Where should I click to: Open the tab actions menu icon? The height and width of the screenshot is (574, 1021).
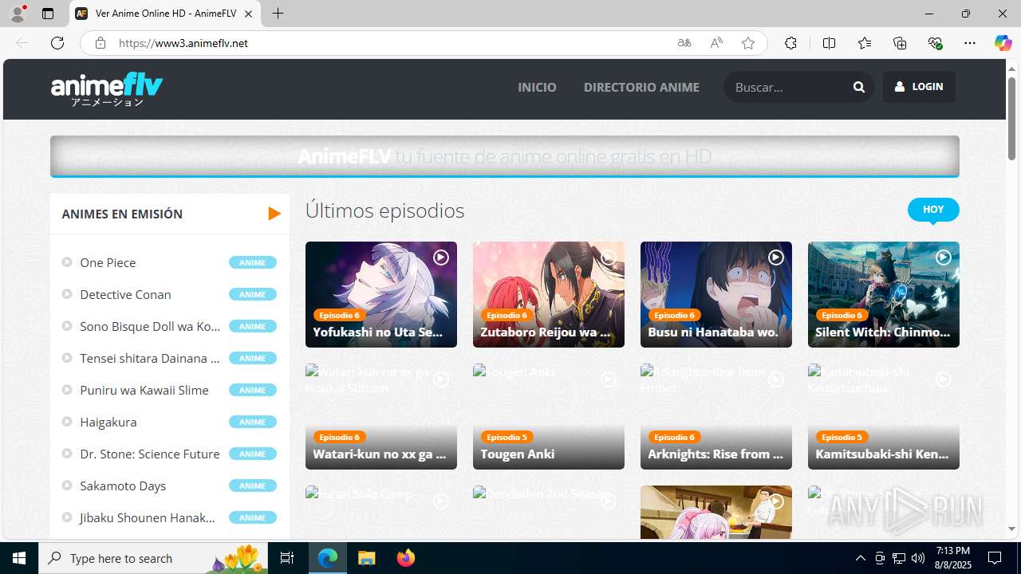[48, 14]
